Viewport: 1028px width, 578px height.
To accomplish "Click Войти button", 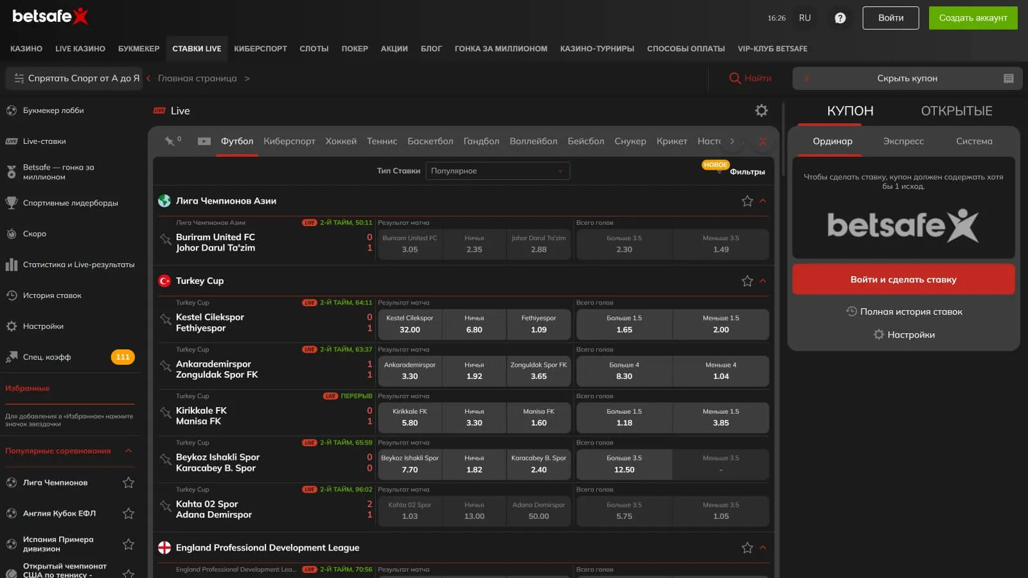I will pos(891,18).
